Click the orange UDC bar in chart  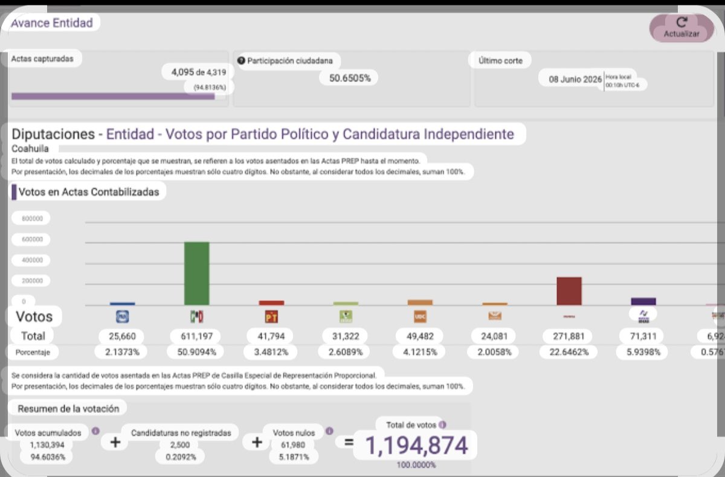coord(420,303)
